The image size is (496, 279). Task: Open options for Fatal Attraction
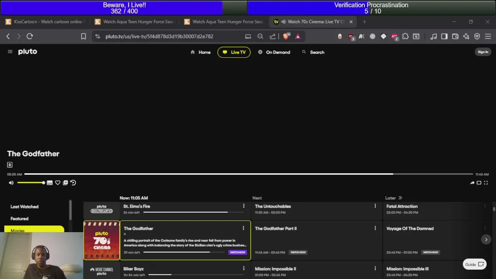[x=485, y=206]
